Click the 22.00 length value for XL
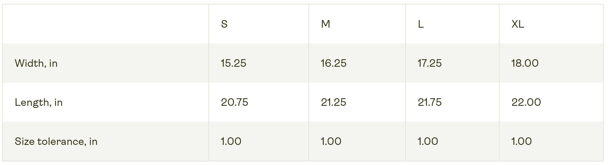 tap(526, 102)
